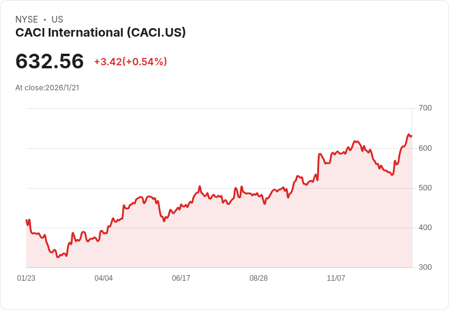
Task: Click the 01/23 date on x-axis
Action: click(26, 278)
